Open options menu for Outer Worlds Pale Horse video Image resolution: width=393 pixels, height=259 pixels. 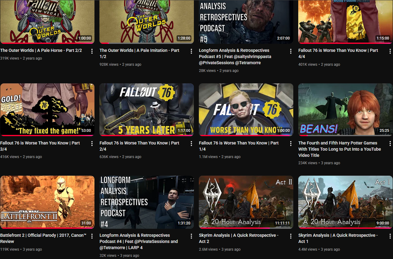click(92, 51)
